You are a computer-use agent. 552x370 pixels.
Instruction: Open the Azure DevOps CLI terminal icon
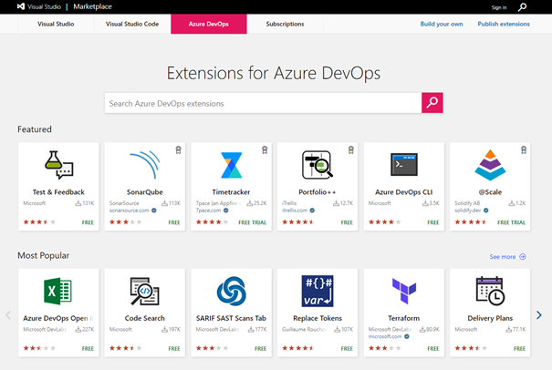[x=404, y=164]
